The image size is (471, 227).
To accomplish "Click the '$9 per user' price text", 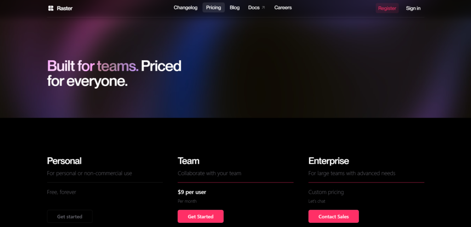I will pyautogui.click(x=193, y=192).
